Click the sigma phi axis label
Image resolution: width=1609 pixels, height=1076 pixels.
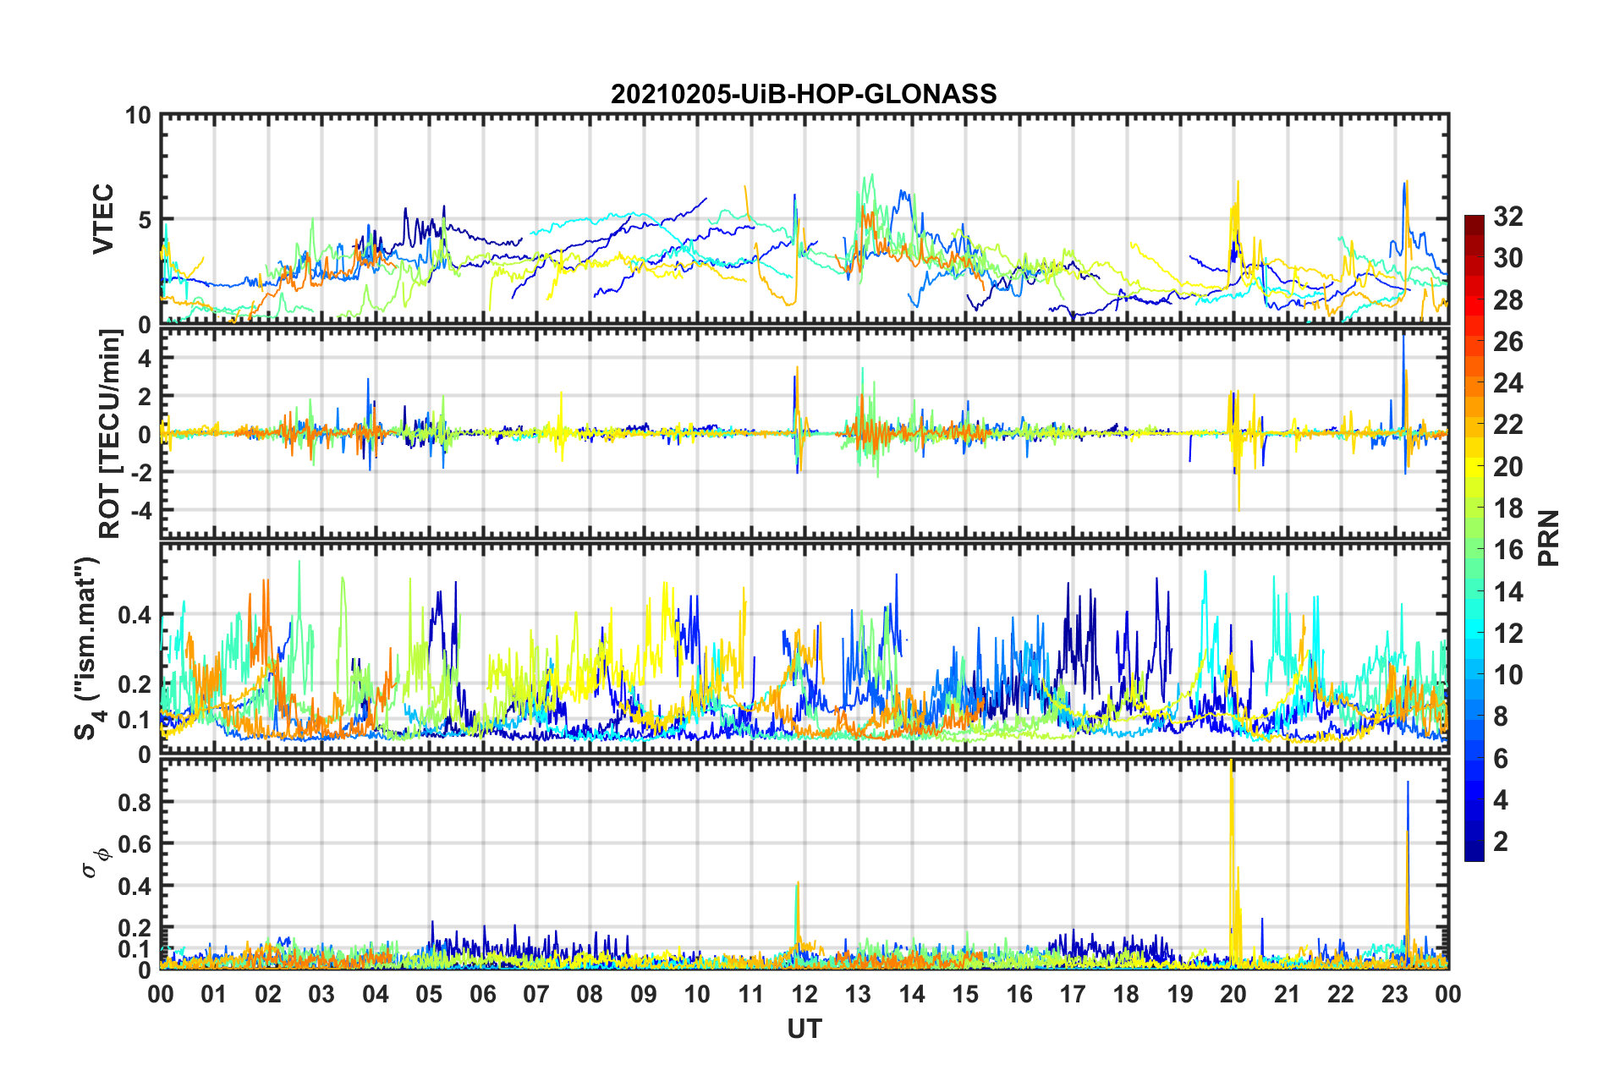tap(96, 863)
